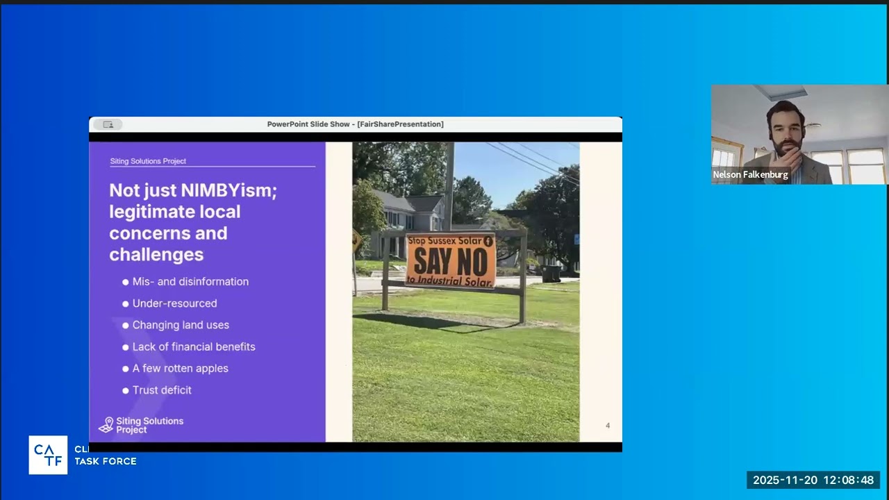Click the slideshow window control icon
The image size is (889, 500).
tap(108, 124)
